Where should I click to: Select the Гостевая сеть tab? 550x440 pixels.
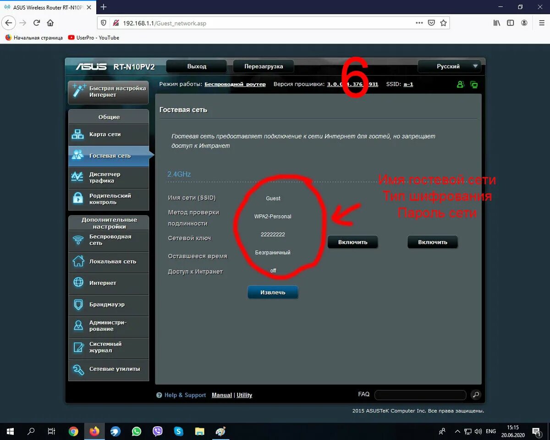point(109,156)
